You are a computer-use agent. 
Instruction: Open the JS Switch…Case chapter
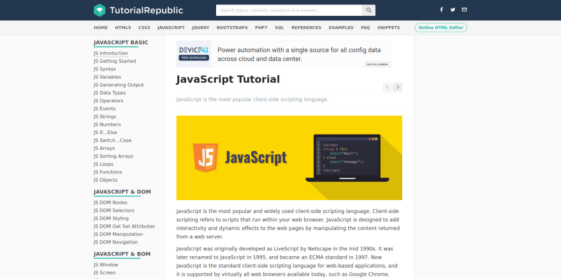coord(113,140)
